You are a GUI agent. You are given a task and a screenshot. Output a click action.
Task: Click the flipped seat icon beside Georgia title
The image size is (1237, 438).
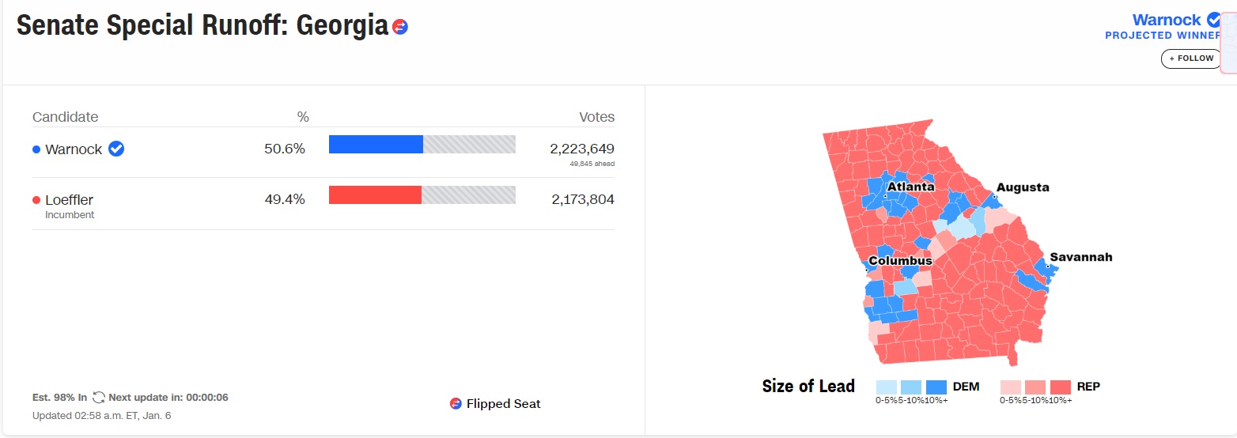click(400, 27)
